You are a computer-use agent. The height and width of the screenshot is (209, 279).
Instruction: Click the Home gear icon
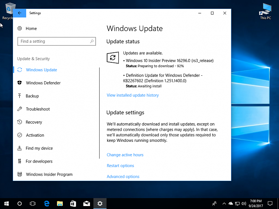[x=20, y=29]
